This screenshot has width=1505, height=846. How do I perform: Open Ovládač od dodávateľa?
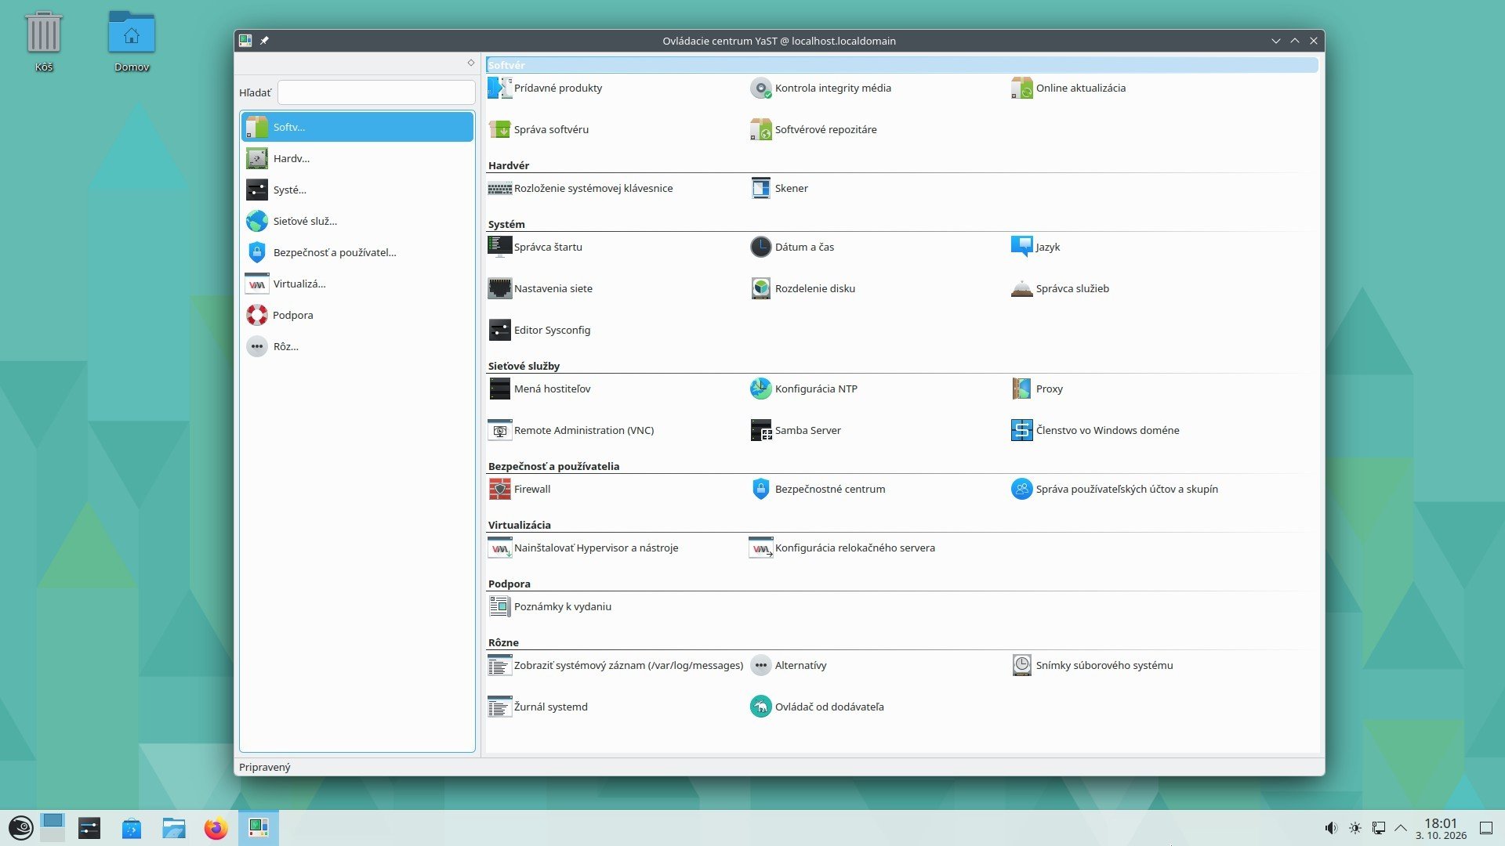pos(816,707)
